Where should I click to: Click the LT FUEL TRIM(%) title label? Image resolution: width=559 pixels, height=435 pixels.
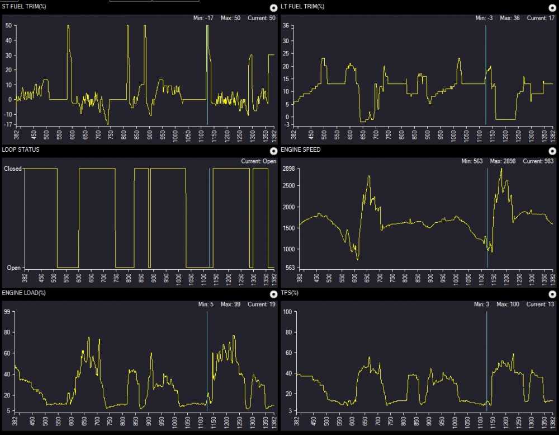(302, 7)
